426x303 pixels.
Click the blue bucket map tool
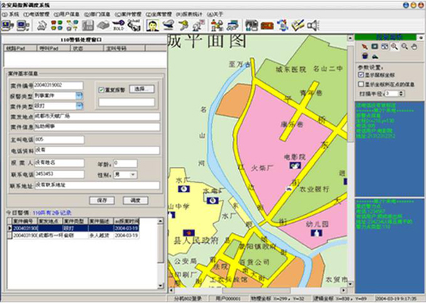coord(365,55)
